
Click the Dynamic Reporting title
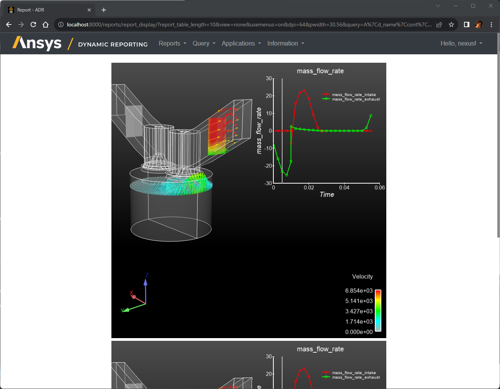tap(113, 44)
